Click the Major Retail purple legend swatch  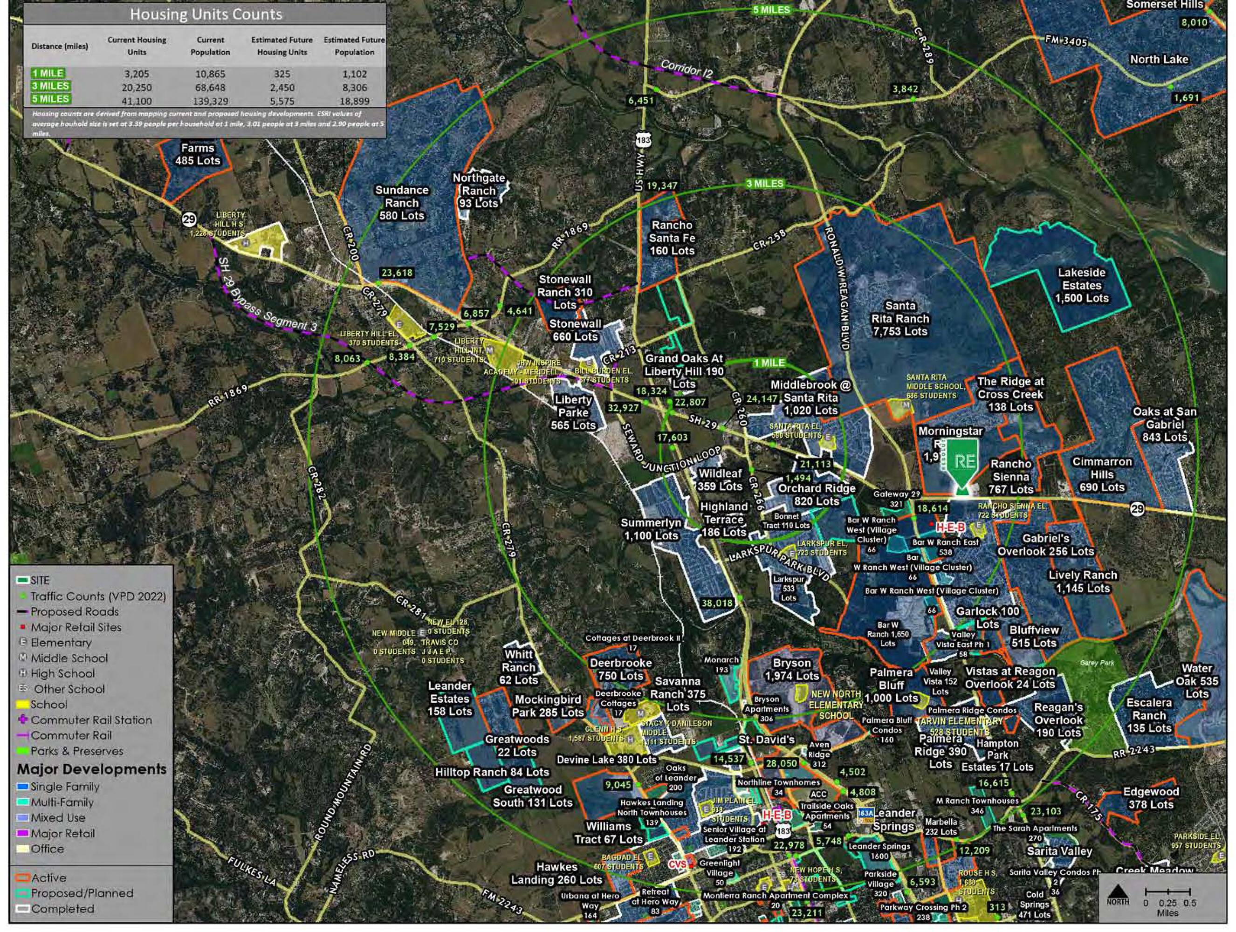point(23,833)
